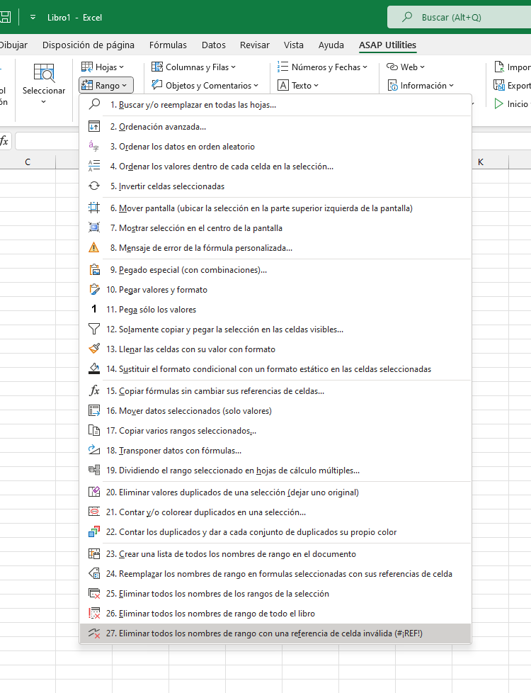Click the Transponer datos con fórmulas icon
The height and width of the screenshot is (693, 531).
click(94, 451)
